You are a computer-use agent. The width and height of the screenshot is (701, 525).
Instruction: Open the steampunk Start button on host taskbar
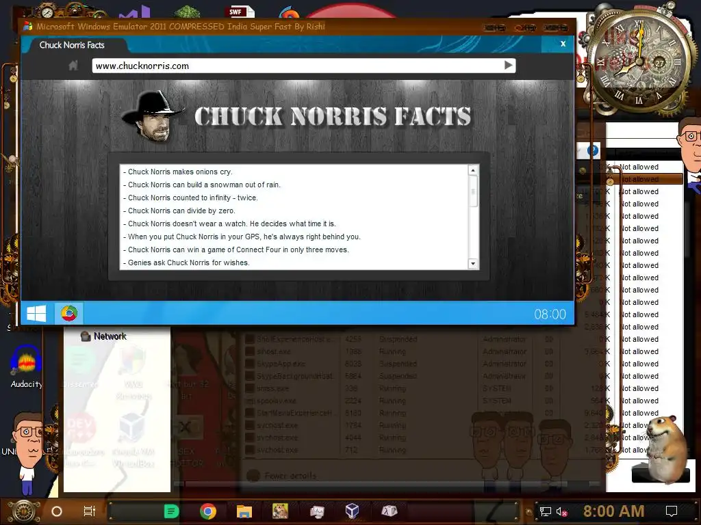[x=24, y=511]
